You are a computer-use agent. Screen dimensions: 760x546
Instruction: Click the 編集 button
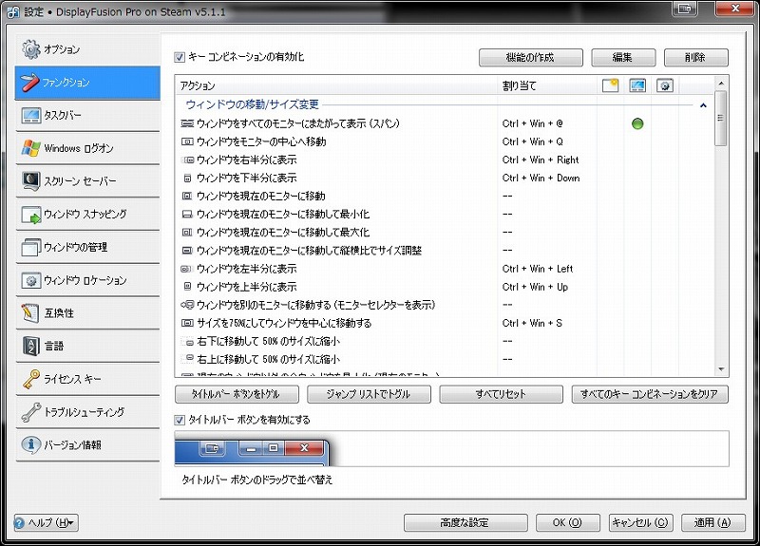point(623,58)
